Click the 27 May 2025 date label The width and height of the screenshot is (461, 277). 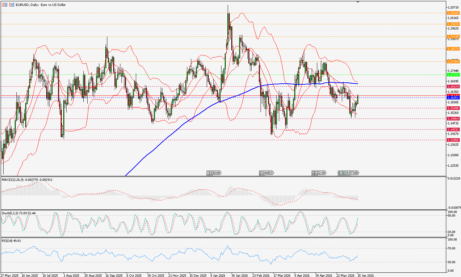click(10, 275)
